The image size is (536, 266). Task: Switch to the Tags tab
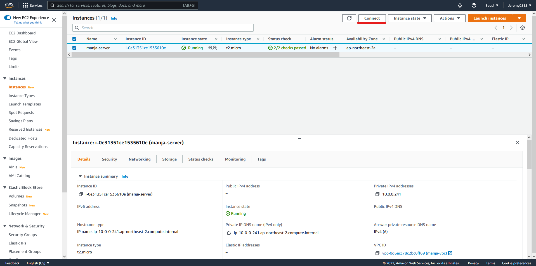pos(261,159)
